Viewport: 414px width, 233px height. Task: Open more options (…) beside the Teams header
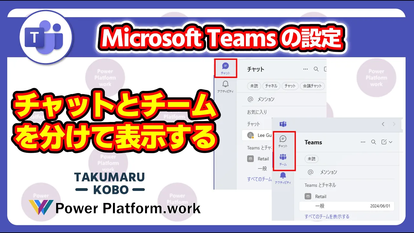click(363, 142)
